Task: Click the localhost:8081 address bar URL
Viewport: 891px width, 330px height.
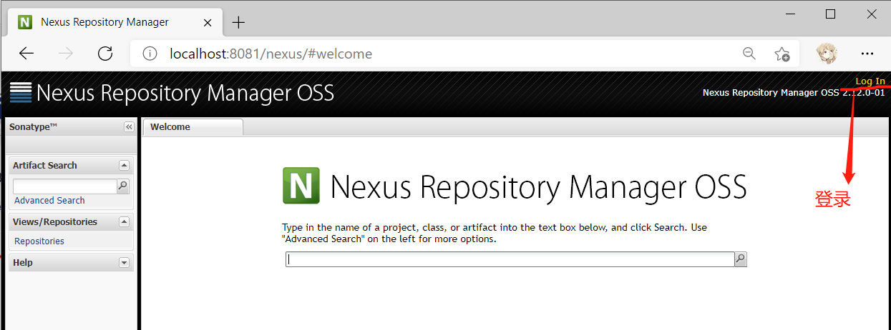Action: coord(271,54)
